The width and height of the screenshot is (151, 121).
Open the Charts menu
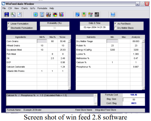point(24,8)
